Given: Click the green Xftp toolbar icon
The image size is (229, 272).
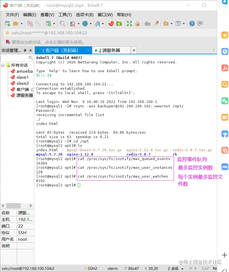Looking at the screenshot, I should tap(119, 24).
